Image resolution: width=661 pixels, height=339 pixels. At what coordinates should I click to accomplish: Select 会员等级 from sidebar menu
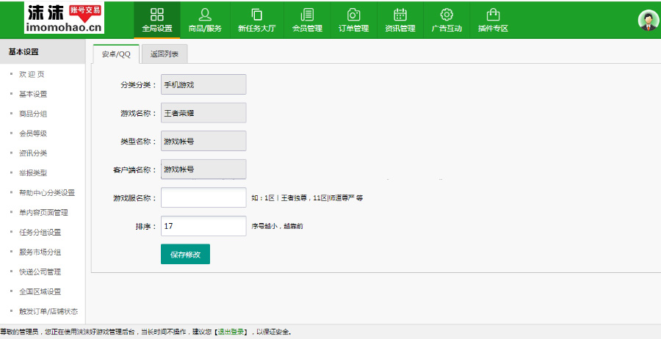33,134
